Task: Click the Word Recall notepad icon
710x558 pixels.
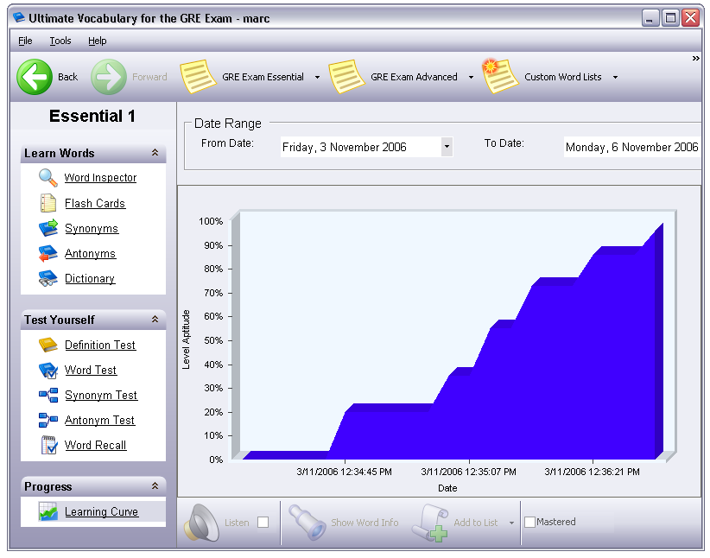Action: tap(49, 445)
